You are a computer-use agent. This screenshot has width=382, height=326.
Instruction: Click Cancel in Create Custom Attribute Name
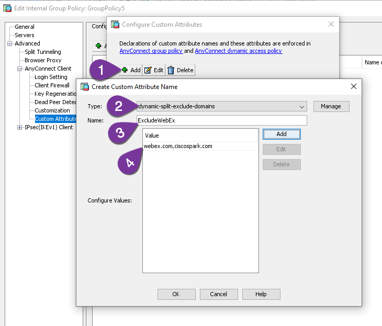(219, 294)
